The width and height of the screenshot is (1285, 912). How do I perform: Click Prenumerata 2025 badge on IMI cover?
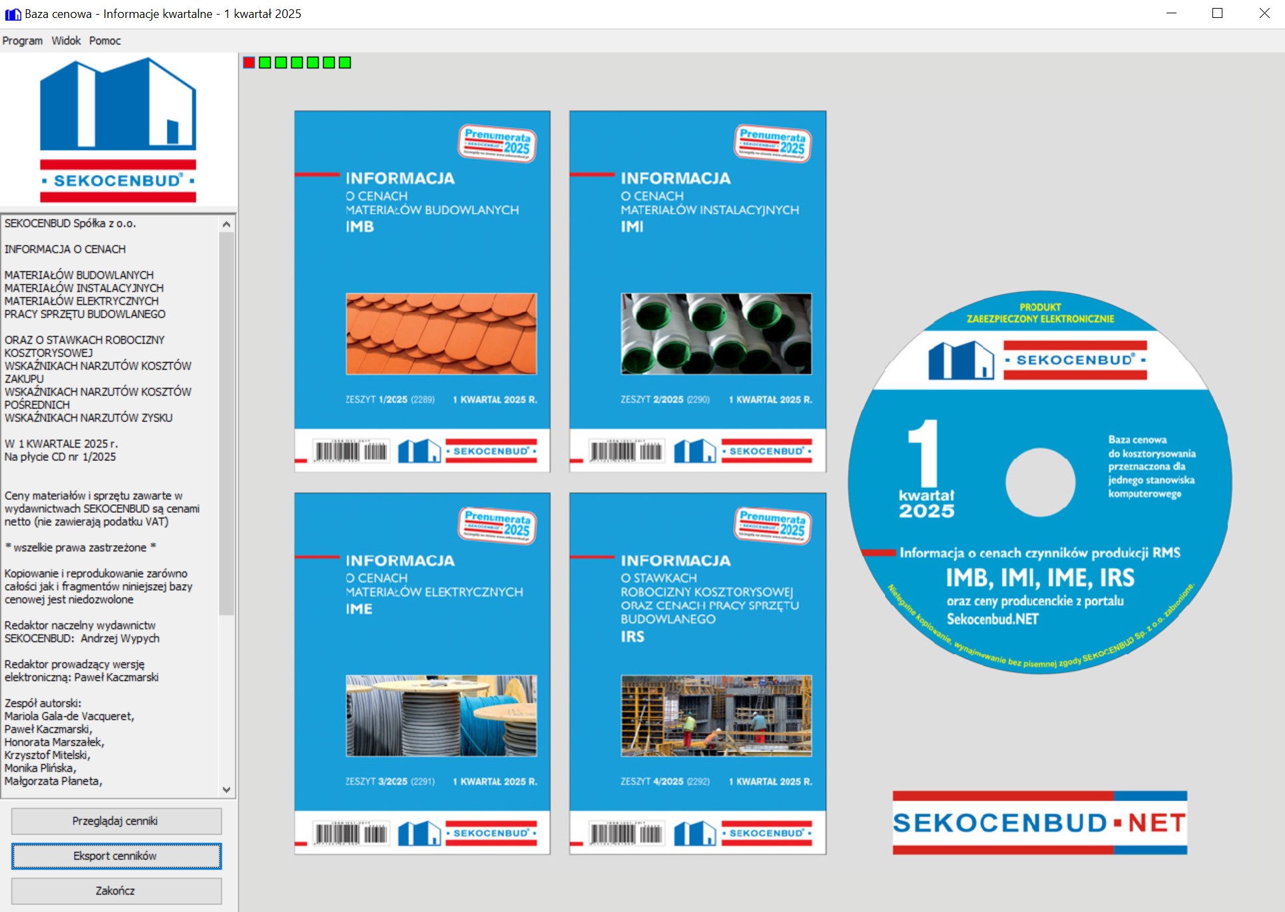click(x=773, y=143)
